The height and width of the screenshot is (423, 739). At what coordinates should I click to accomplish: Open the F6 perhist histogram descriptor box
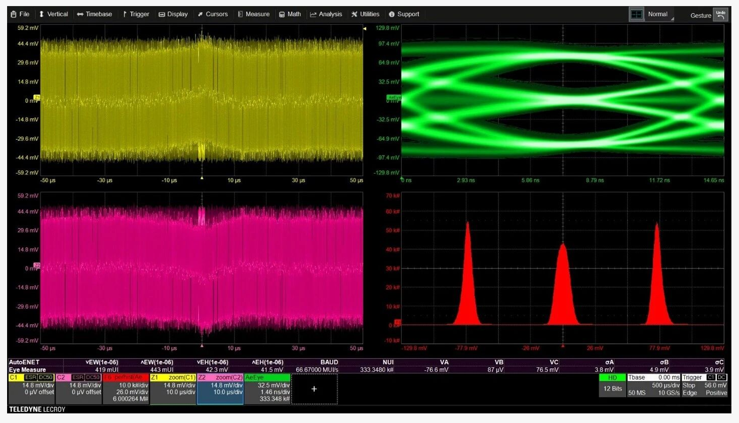point(126,389)
